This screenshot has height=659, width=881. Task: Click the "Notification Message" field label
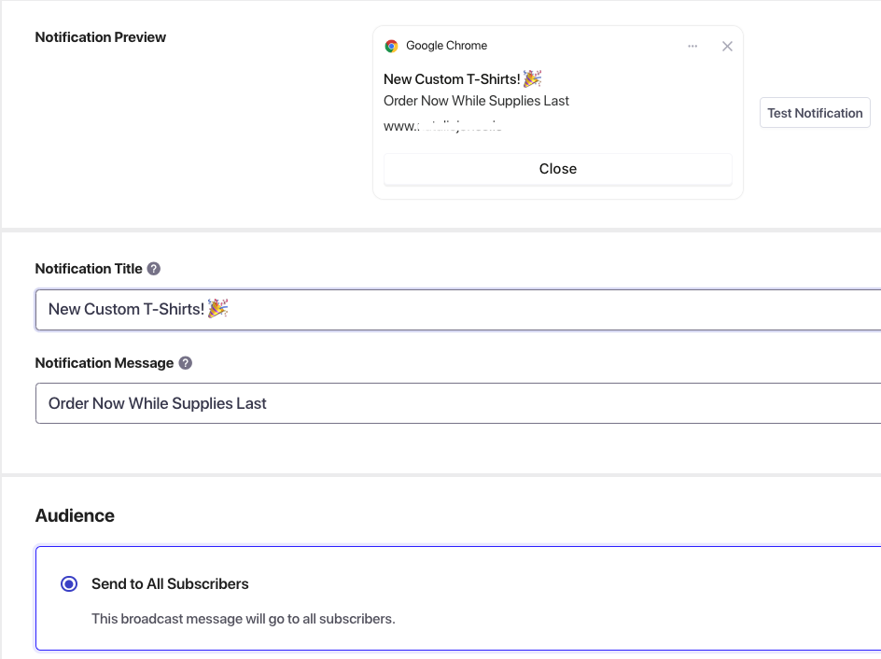coord(105,363)
